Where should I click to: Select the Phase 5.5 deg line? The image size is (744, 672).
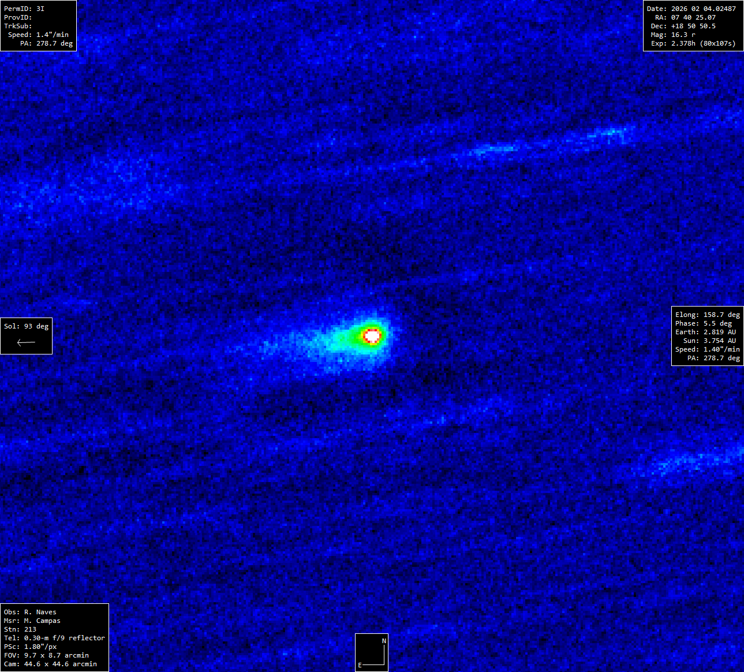pyautogui.click(x=703, y=323)
